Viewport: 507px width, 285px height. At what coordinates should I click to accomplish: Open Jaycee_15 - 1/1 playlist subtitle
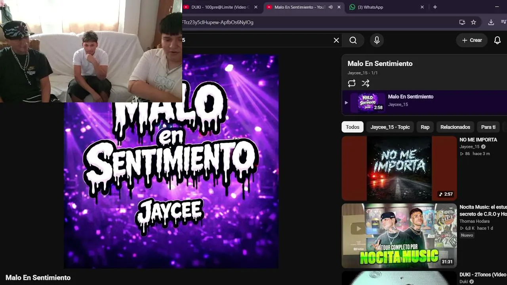click(362, 73)
